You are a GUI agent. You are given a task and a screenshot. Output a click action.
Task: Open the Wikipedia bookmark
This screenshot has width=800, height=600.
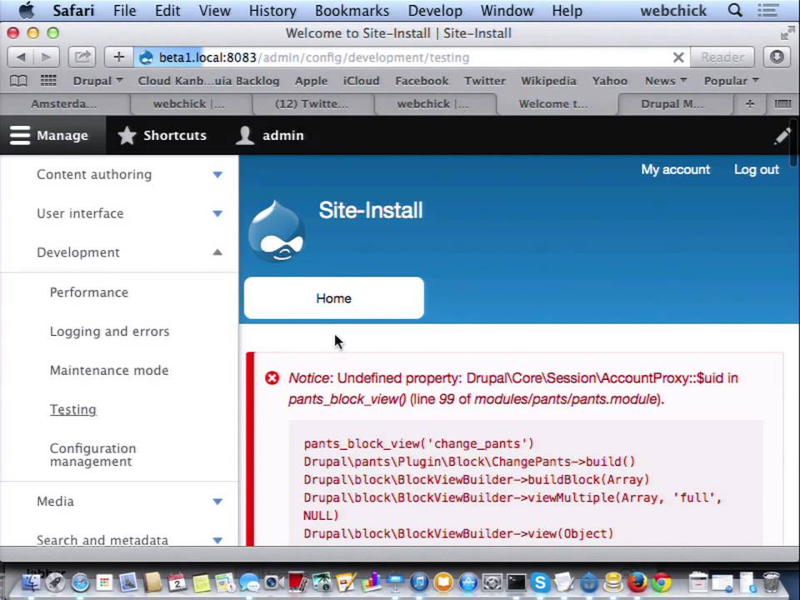(548, 81)
